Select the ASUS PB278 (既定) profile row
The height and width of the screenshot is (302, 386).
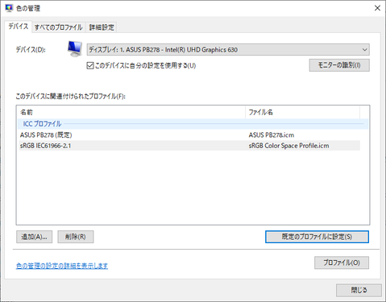pos(189,134)
